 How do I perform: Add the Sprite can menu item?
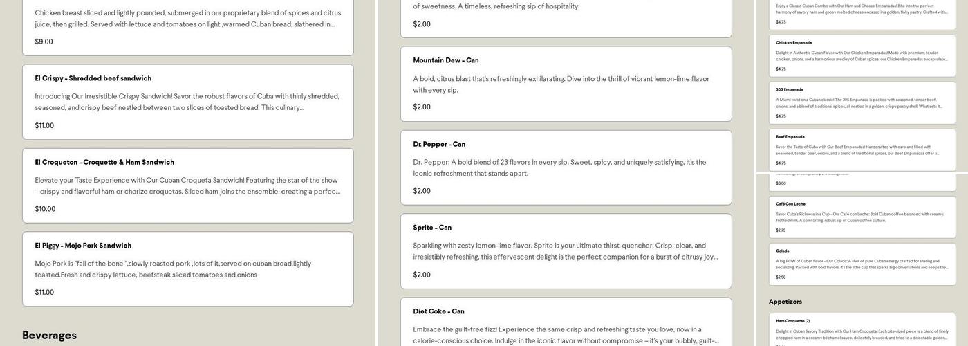566,251
